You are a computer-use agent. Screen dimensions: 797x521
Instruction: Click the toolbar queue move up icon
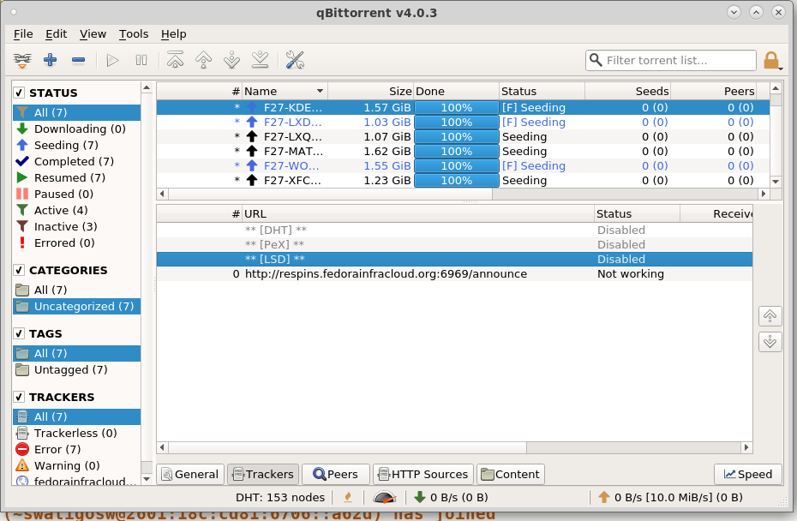tap(203, 60)
